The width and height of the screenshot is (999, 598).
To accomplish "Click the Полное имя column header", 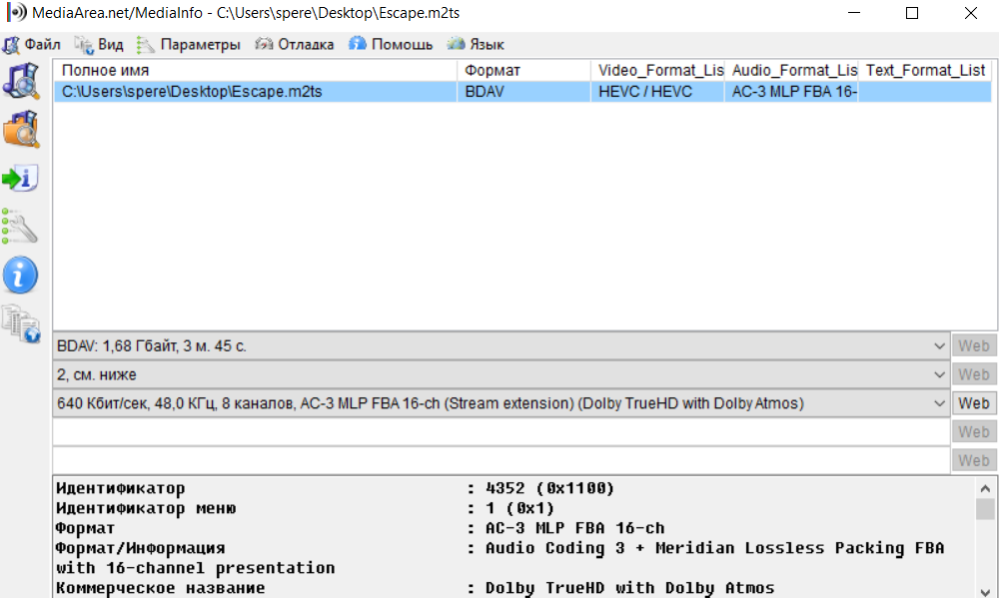I will pos(256,71).
